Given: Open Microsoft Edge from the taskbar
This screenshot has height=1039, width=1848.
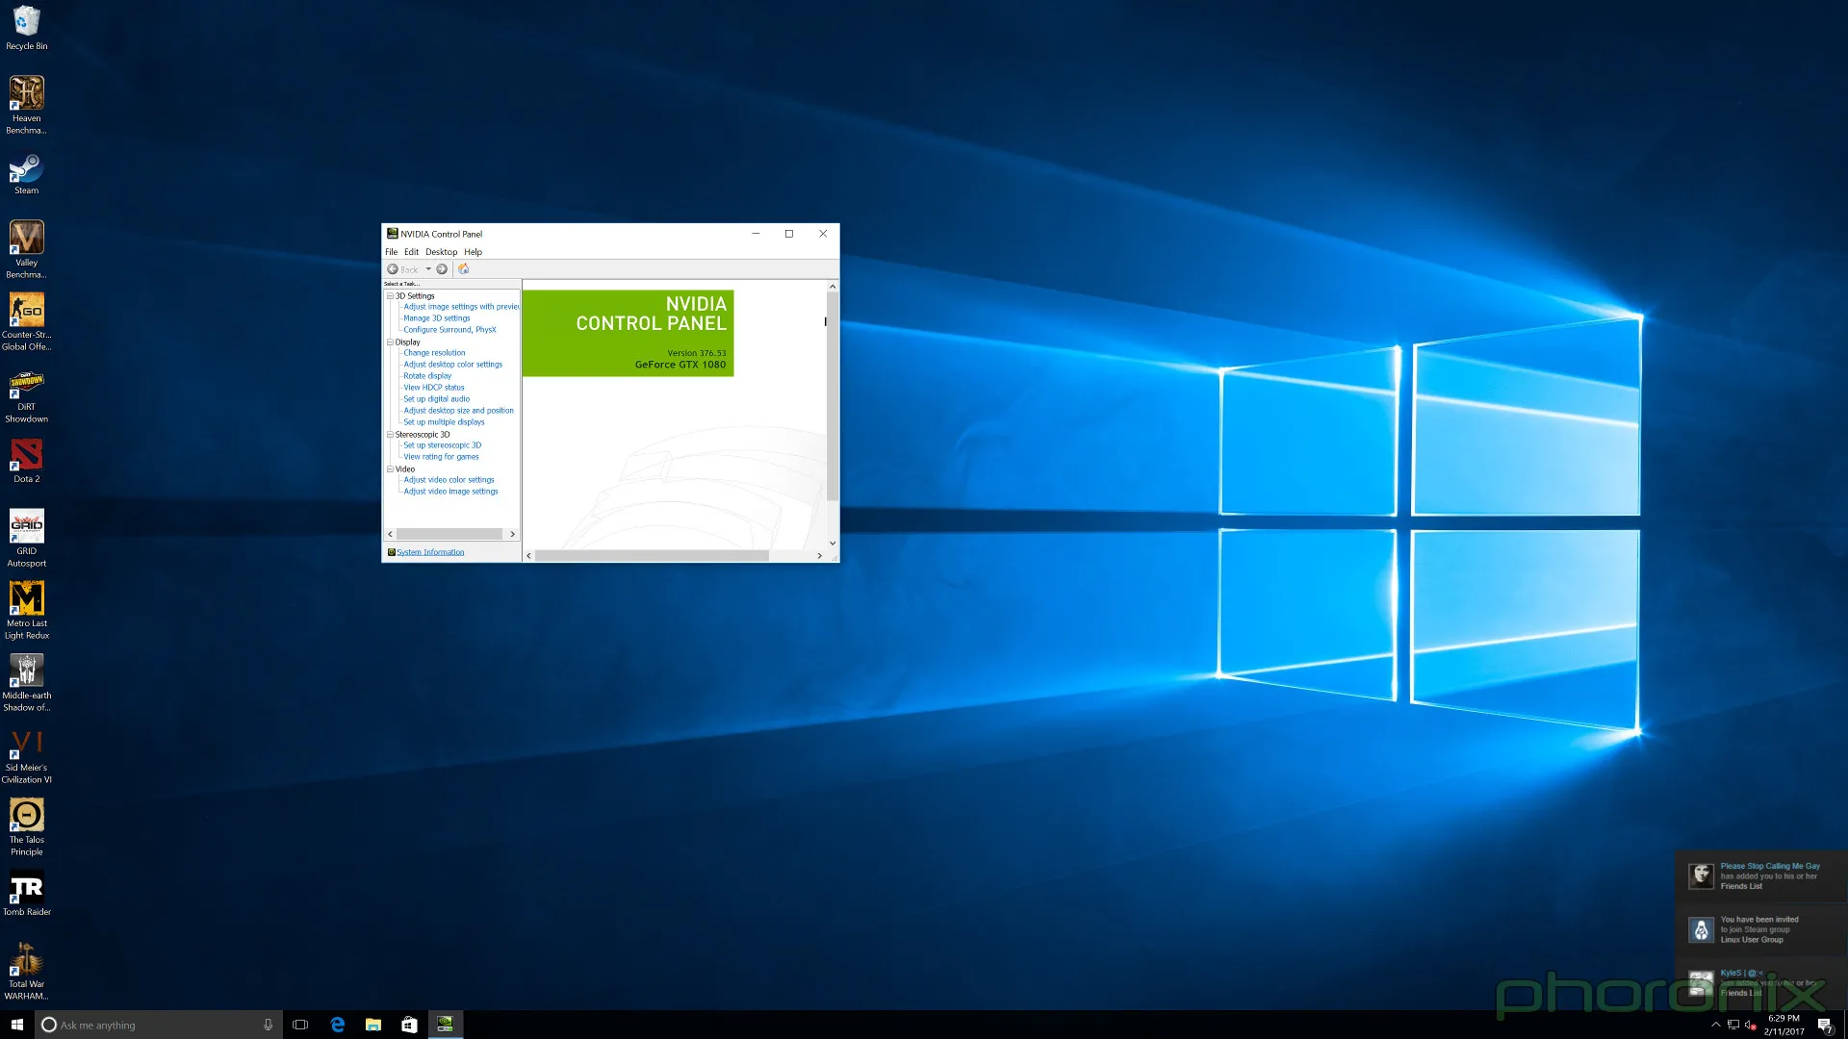Looking at the screenshot, I should coord(337,1025).
